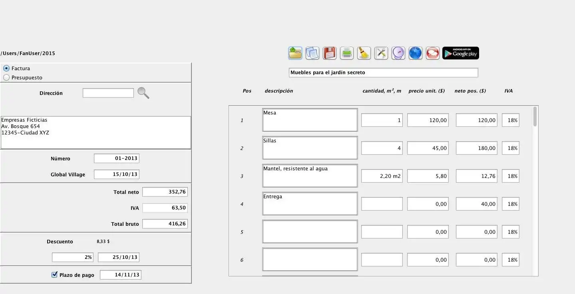This screenshot has width=575, height=294.
Task: Click the Dirección search input field
Action: pyautogui.click(x=108, y=93)
